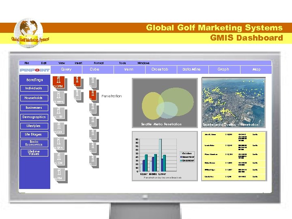
Task: Switch to the Data Mine tab
Action: coord(193,70)
